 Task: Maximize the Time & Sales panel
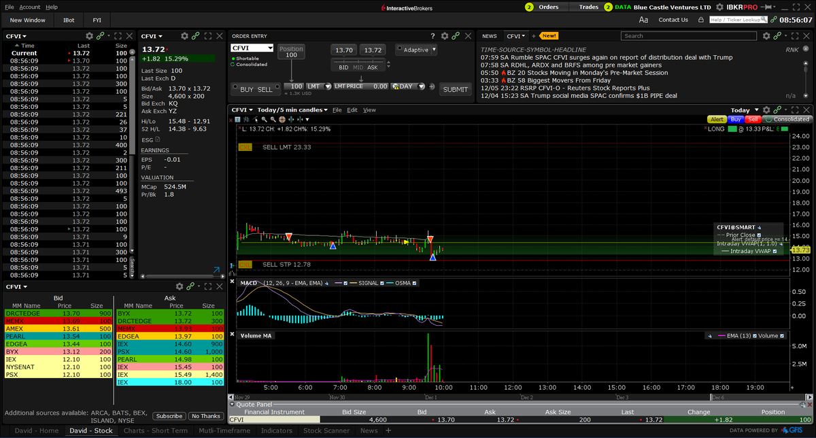(118, 35)
